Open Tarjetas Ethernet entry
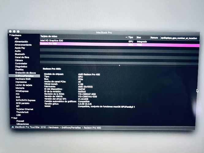 coord(25,109)
